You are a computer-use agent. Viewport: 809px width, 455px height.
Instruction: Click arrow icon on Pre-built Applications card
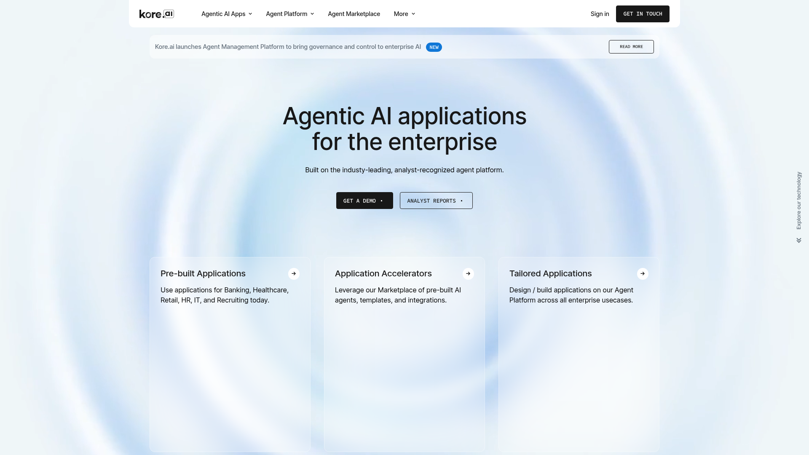294,274
